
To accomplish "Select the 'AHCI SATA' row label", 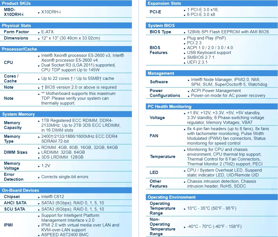I will click(x=15, y=203).
